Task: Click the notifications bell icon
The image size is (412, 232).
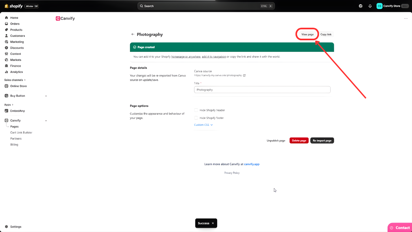Action: [370, 6]
